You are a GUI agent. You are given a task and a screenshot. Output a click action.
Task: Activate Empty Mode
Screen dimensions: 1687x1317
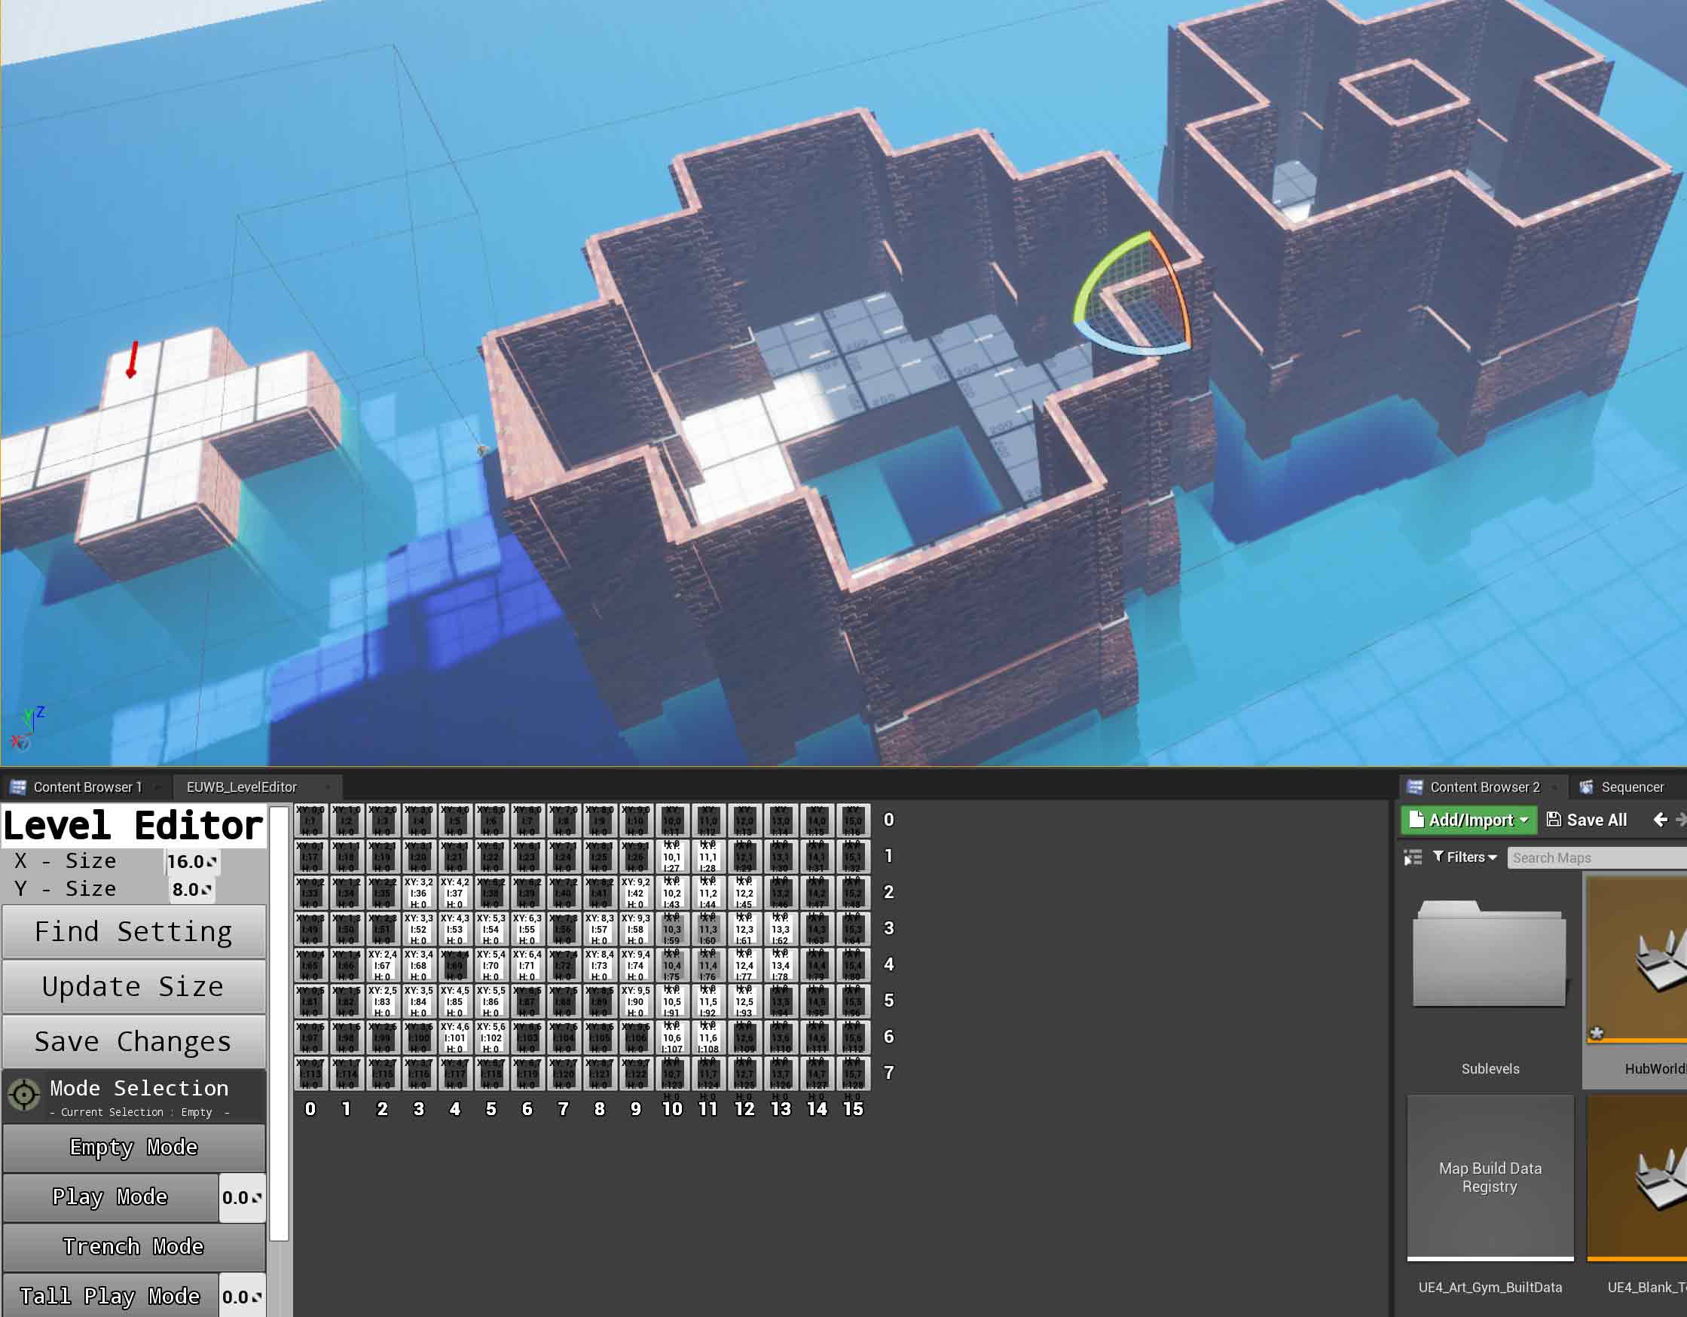pyautogui.click(x=133, y=1147)
